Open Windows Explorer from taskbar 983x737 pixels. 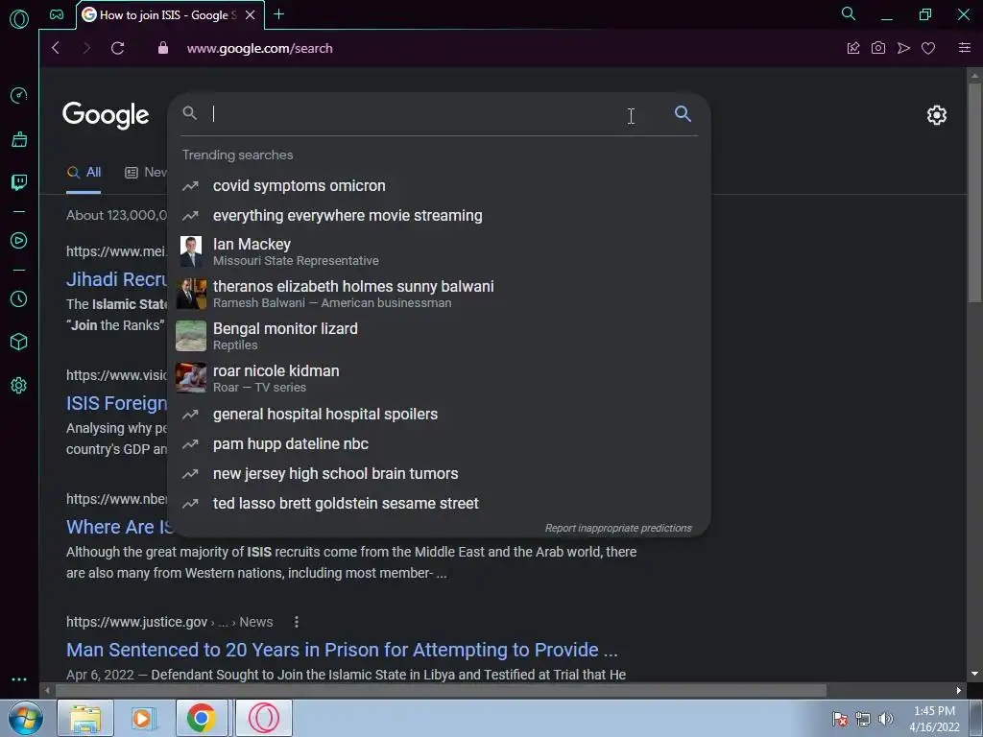85,718
